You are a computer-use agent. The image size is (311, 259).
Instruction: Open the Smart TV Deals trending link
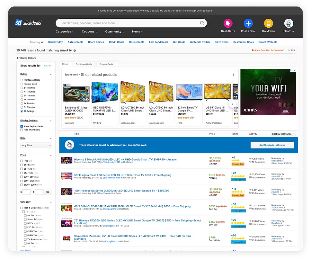coord(268,42)
